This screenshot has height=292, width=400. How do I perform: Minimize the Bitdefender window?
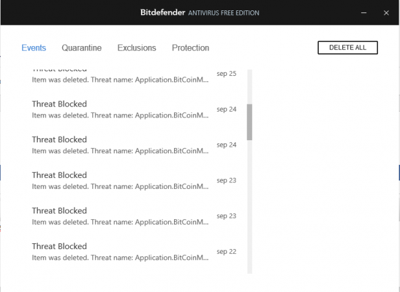coord(364,13)
